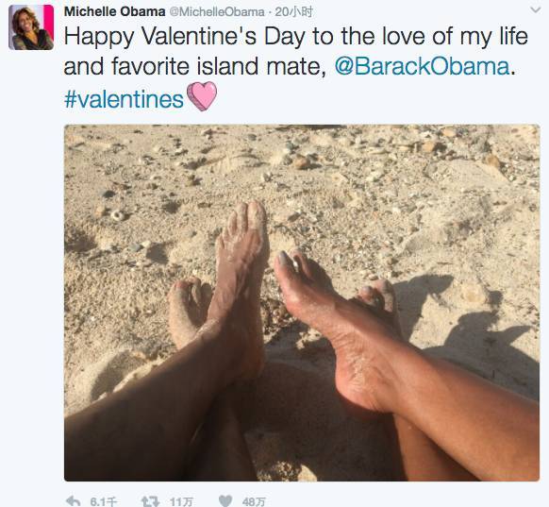549x507 pixels.
Task: Click the Michelle Obama display name
Action: 114,11
